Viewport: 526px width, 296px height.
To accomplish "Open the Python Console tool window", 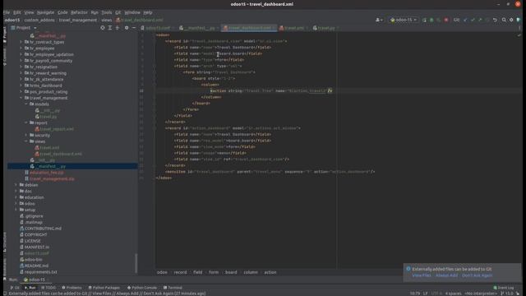I will 142,288.
